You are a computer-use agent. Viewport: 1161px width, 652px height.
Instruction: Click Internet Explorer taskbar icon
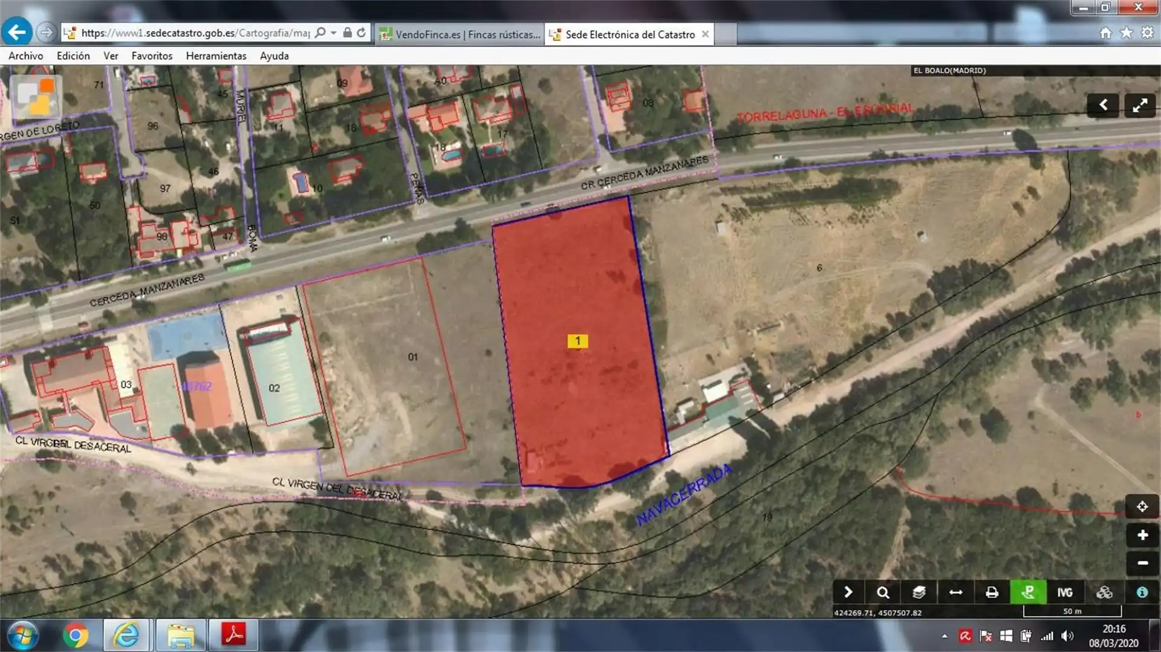[126, 635]
